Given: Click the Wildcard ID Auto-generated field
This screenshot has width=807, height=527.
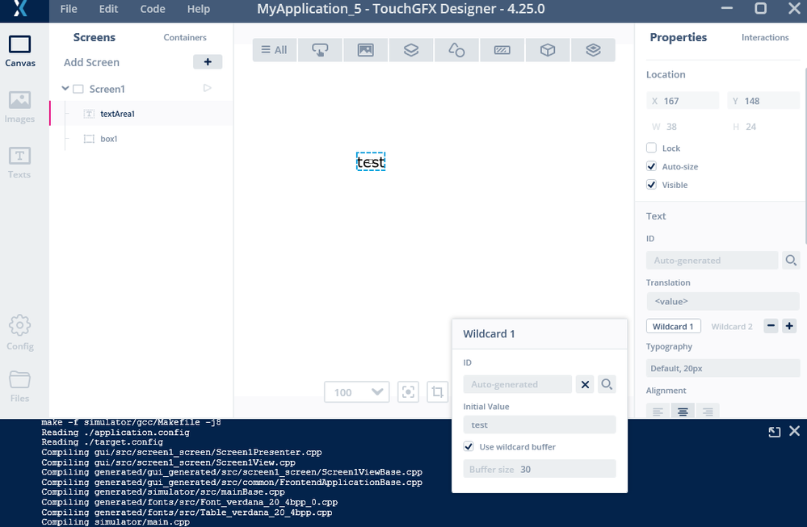Looking at the screenshot, I should coord(517,384).
